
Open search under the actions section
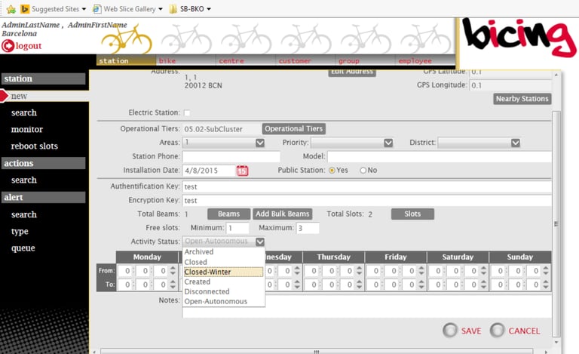[24, 180]
